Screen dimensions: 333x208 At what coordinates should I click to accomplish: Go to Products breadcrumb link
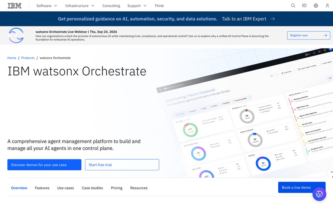(28, 58)
